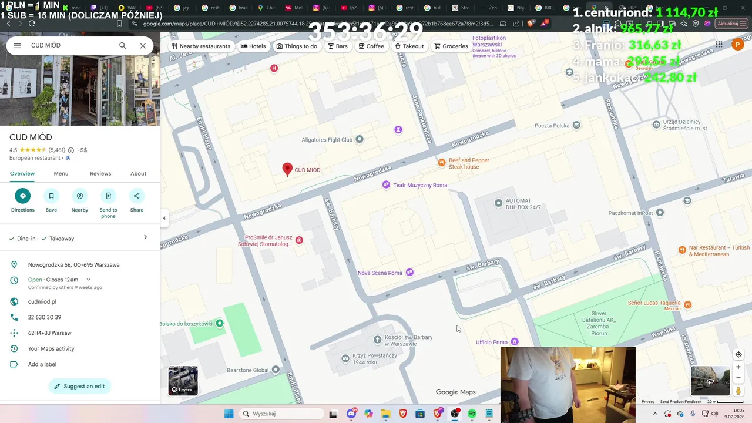Select the Nearby restaurants chip

[201, 46]
